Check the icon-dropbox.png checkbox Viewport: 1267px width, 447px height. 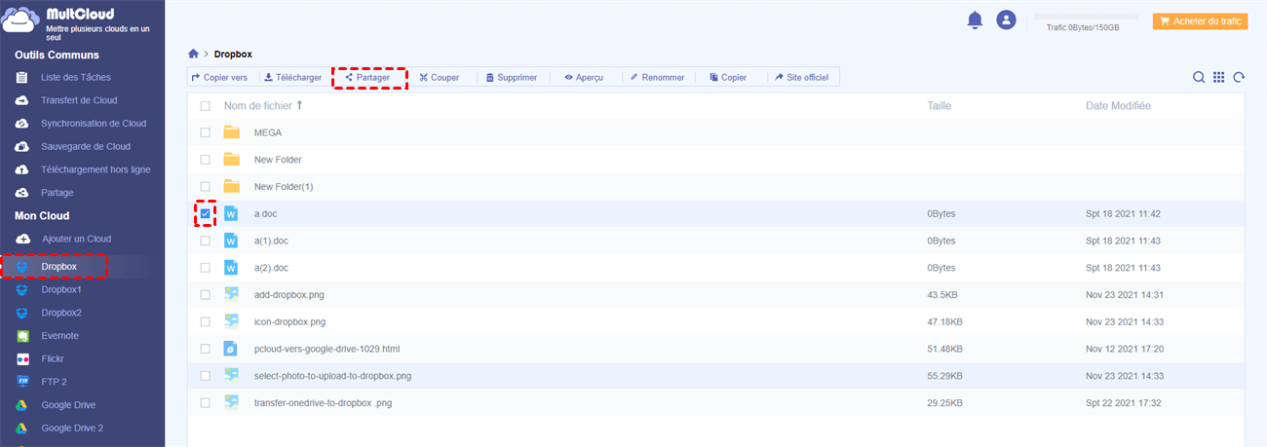[x=205, y=321]
